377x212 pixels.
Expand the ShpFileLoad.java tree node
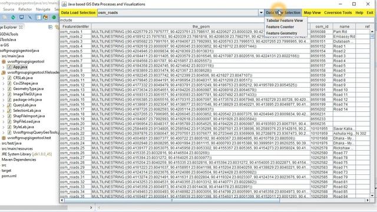pyautogui.click(x=4, y=122)
